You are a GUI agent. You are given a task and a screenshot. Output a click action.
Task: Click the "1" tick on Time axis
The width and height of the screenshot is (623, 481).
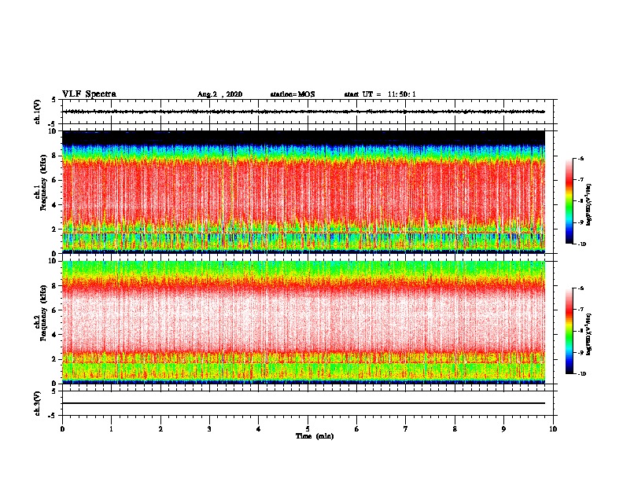112,428
